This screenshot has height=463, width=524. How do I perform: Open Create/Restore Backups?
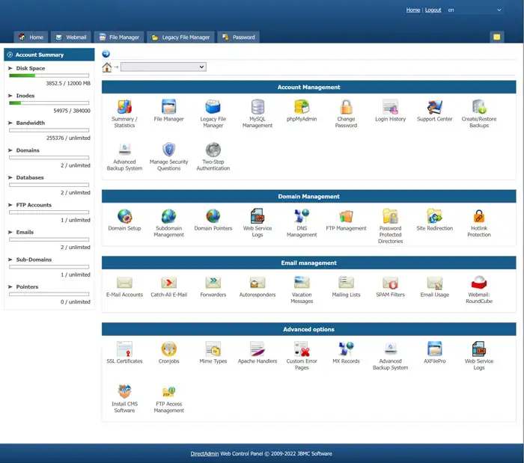point(479,114)
